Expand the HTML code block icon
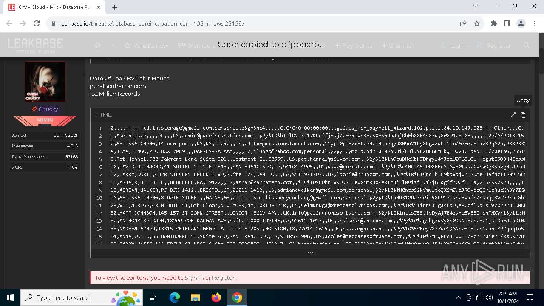Viewport: 544px width, 306px height. click(x=513, y=115)
